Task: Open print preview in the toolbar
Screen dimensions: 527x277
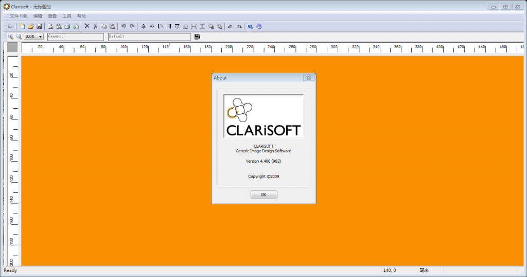Action: 50,27
